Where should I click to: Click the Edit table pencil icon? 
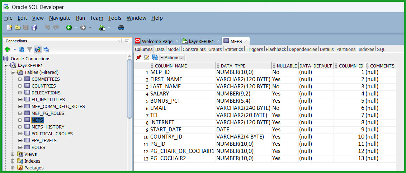tap(147, 57)
